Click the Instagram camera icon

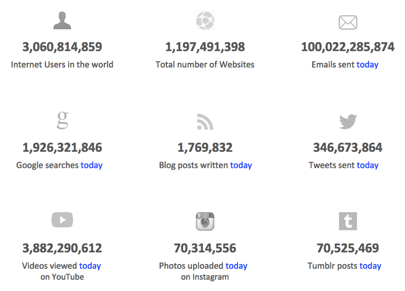[x=205, y=221]
